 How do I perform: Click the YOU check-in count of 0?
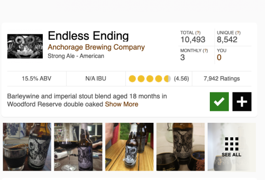[219, 57]
